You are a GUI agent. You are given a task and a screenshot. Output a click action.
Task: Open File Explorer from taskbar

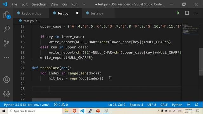(x=66, y=111)
